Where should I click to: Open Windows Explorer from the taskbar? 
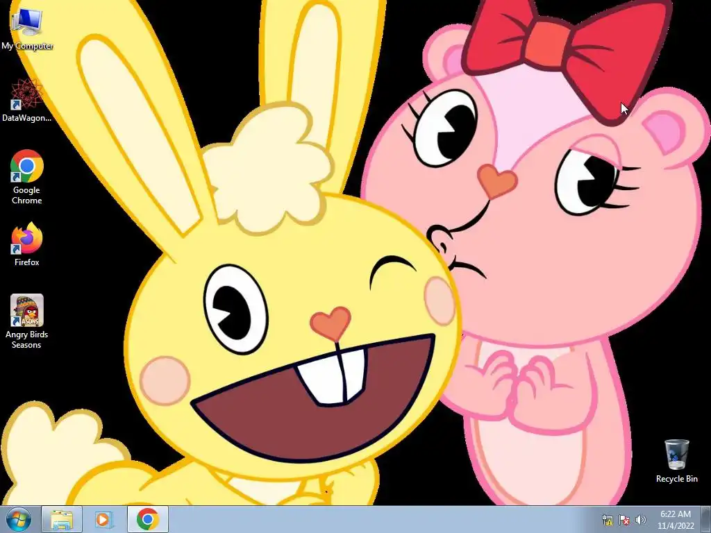point(62,519)
